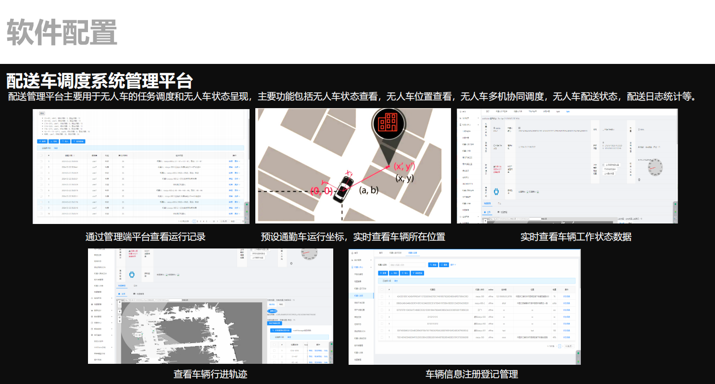715x384 pixels.
Task: Check the select-all checkbox in the registration table header
Action: (382, 289)
